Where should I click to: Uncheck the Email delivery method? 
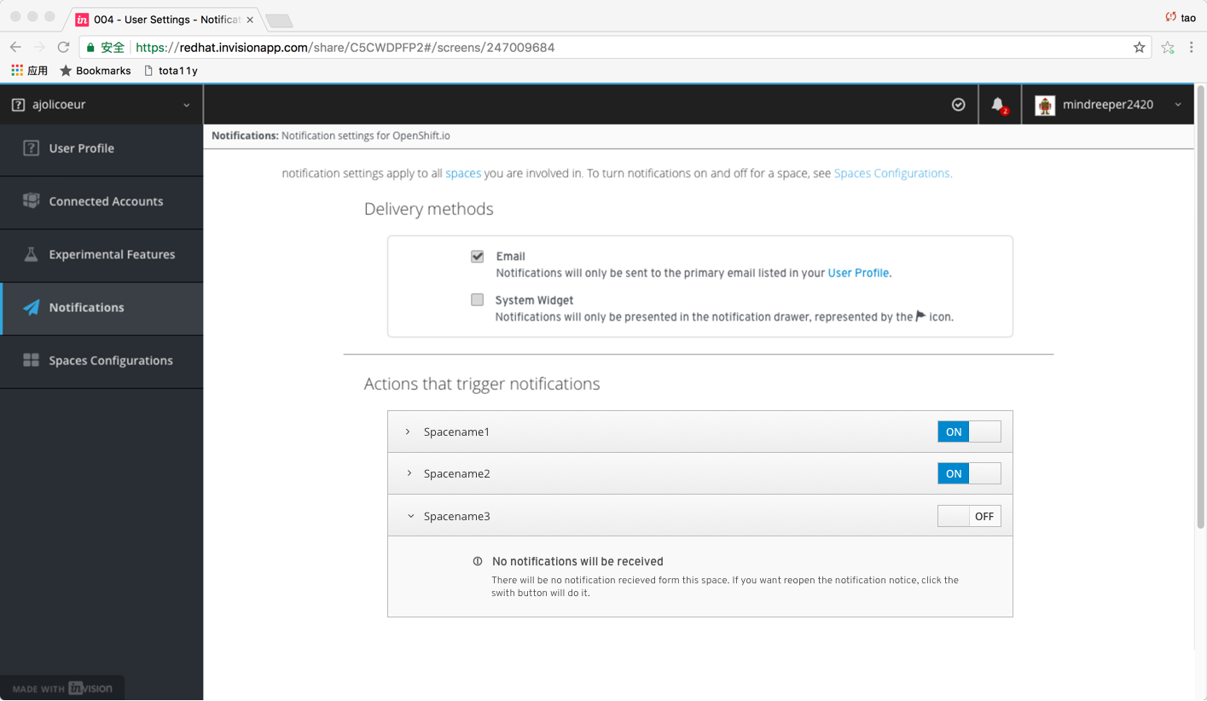coord(477,256)
